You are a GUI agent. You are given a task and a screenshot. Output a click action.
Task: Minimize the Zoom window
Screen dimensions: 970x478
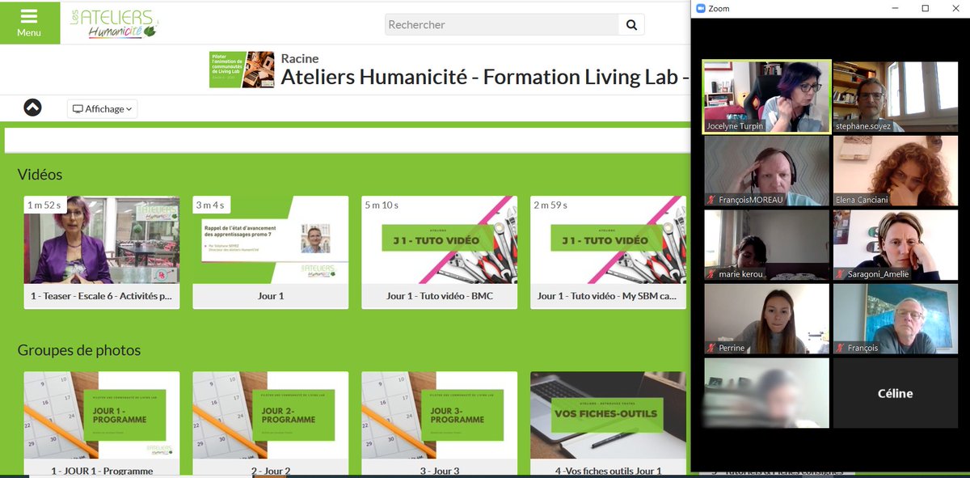tap(895, 9)
